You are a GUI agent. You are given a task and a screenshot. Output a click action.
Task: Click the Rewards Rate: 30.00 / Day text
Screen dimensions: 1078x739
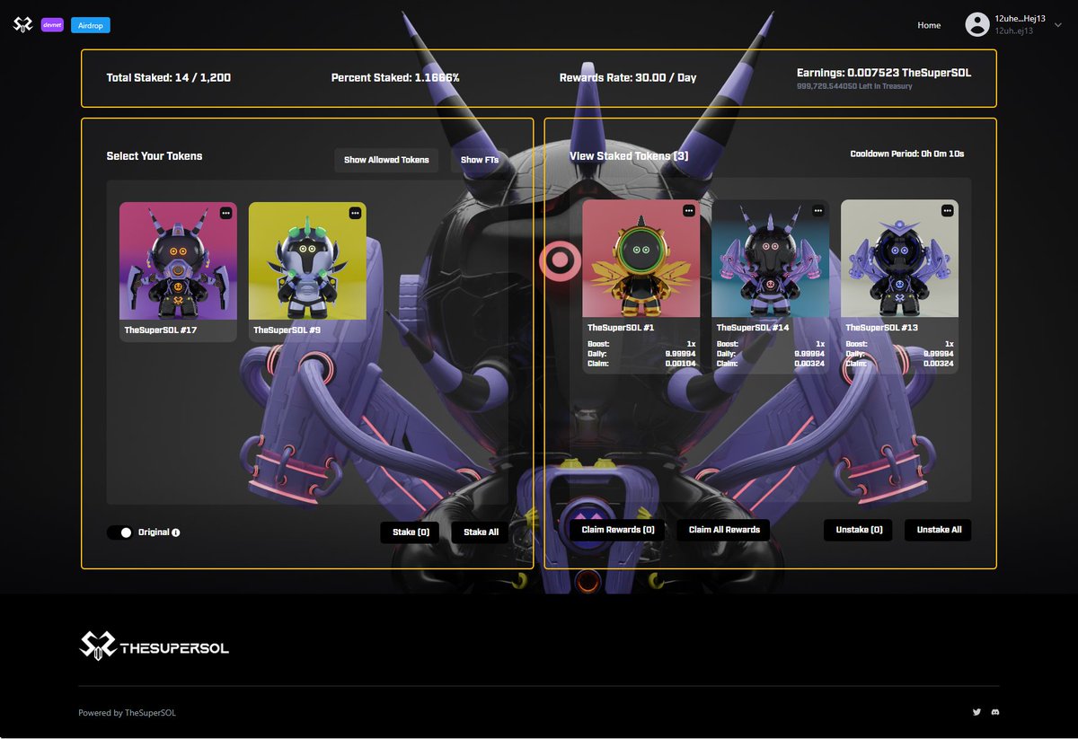tap(628, 78)
